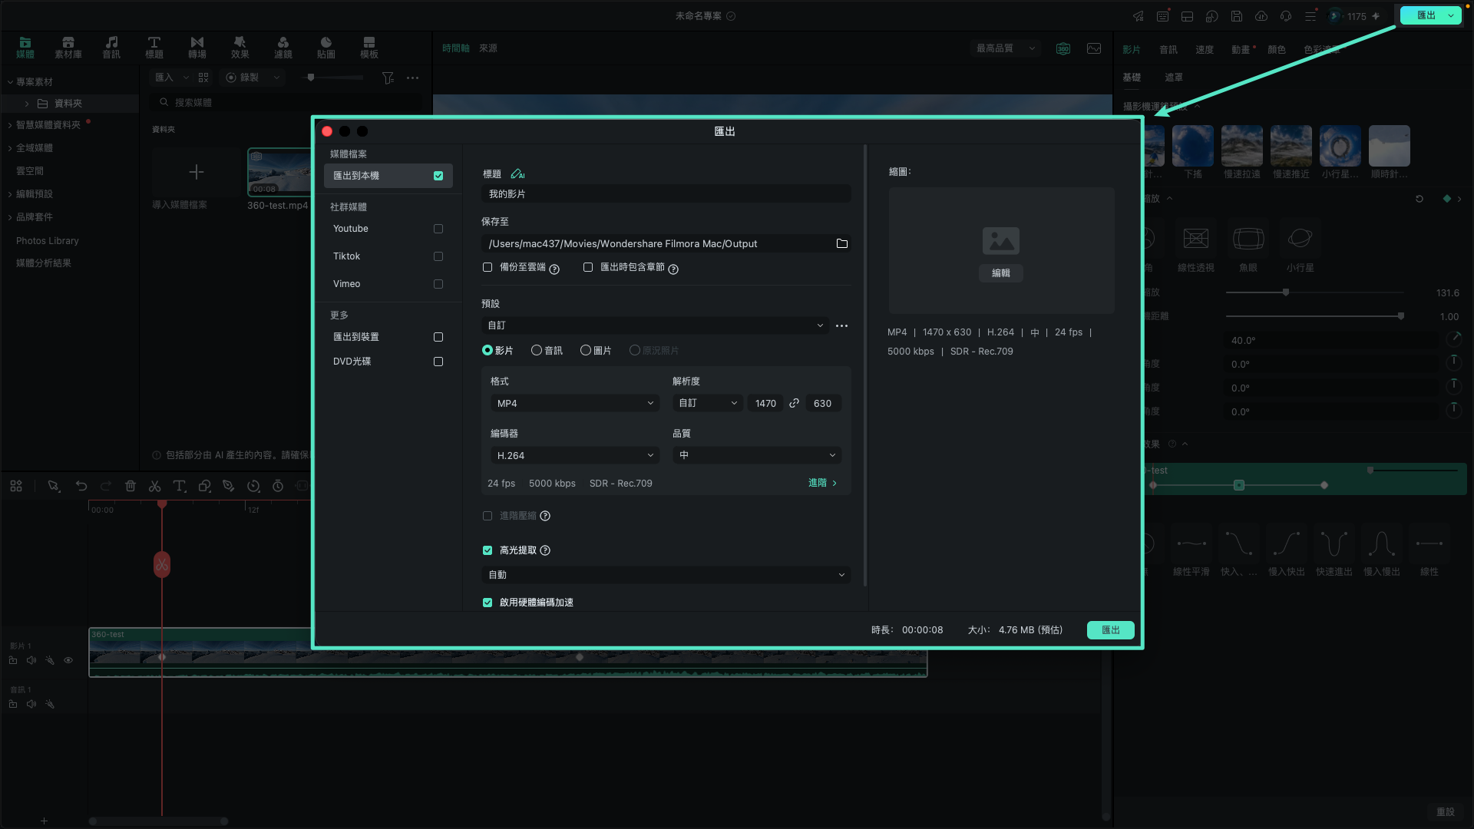Click the 匯出 button at dialog bottom
The height and width of the screenshot is (829, 1474).
[1111, 630]
